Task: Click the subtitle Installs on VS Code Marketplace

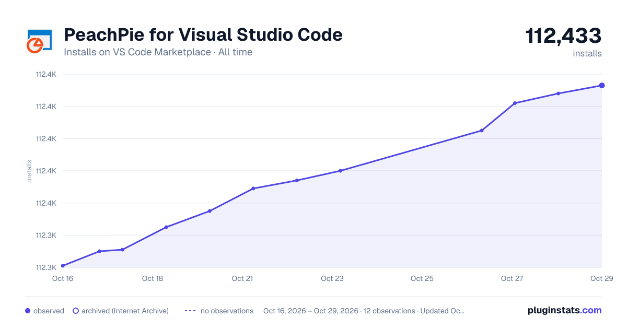Action: 137,52
